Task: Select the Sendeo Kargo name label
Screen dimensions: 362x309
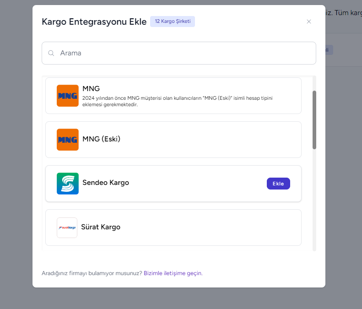Action: tap(106, 183)
